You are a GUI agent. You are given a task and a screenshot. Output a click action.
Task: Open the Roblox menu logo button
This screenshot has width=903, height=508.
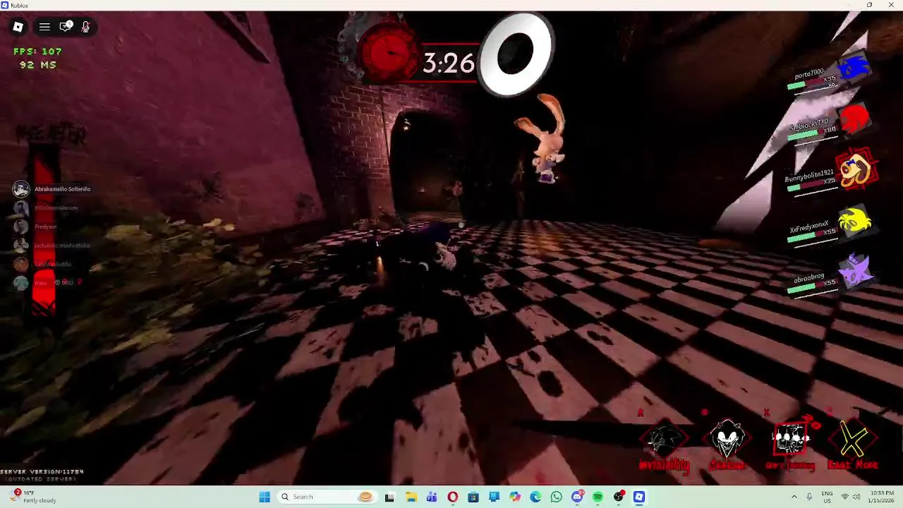18,27
